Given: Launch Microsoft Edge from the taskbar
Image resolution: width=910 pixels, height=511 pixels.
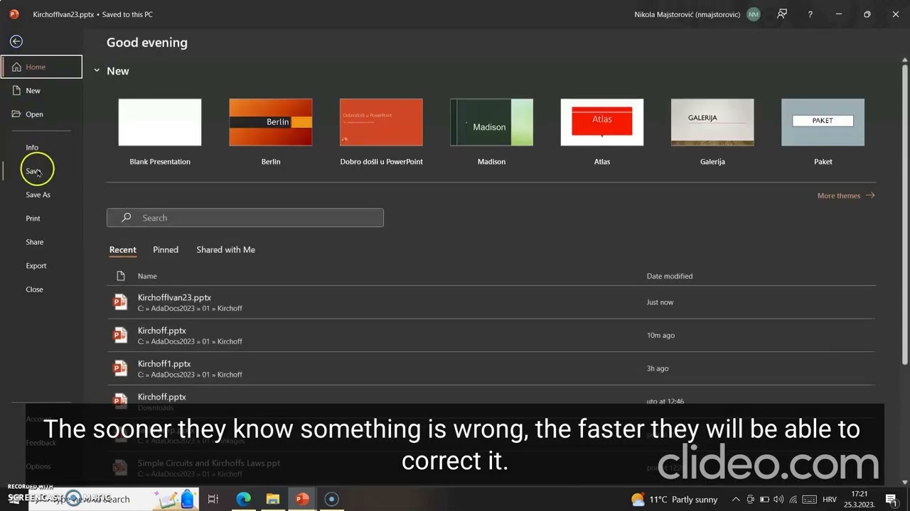Looking at the screenshot, I should [x=243, y=499].
